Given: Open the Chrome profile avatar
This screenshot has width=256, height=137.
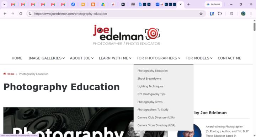Looking at the screenshot, I should pyautogui.click(x=243, y=14).
